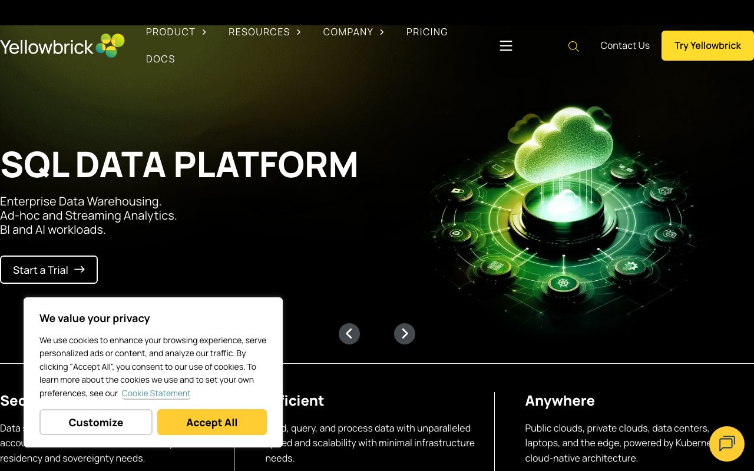754x471 pixels.
Task: Expand the Company menu chevron
Action: [x=382, y=32]
